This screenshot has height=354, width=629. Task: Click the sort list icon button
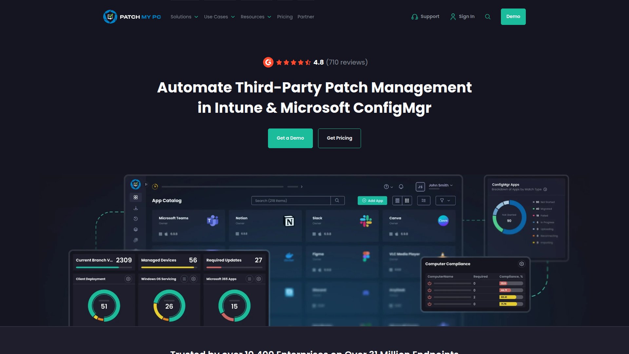[424, 201]
